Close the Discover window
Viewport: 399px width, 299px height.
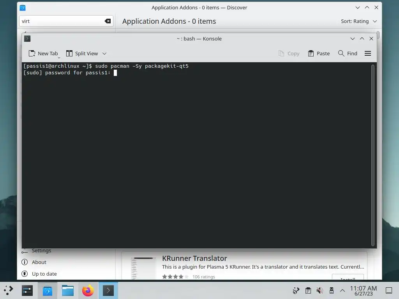coord(376,8)
